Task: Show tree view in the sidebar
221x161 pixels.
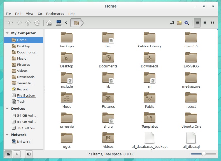Action: 17,154
